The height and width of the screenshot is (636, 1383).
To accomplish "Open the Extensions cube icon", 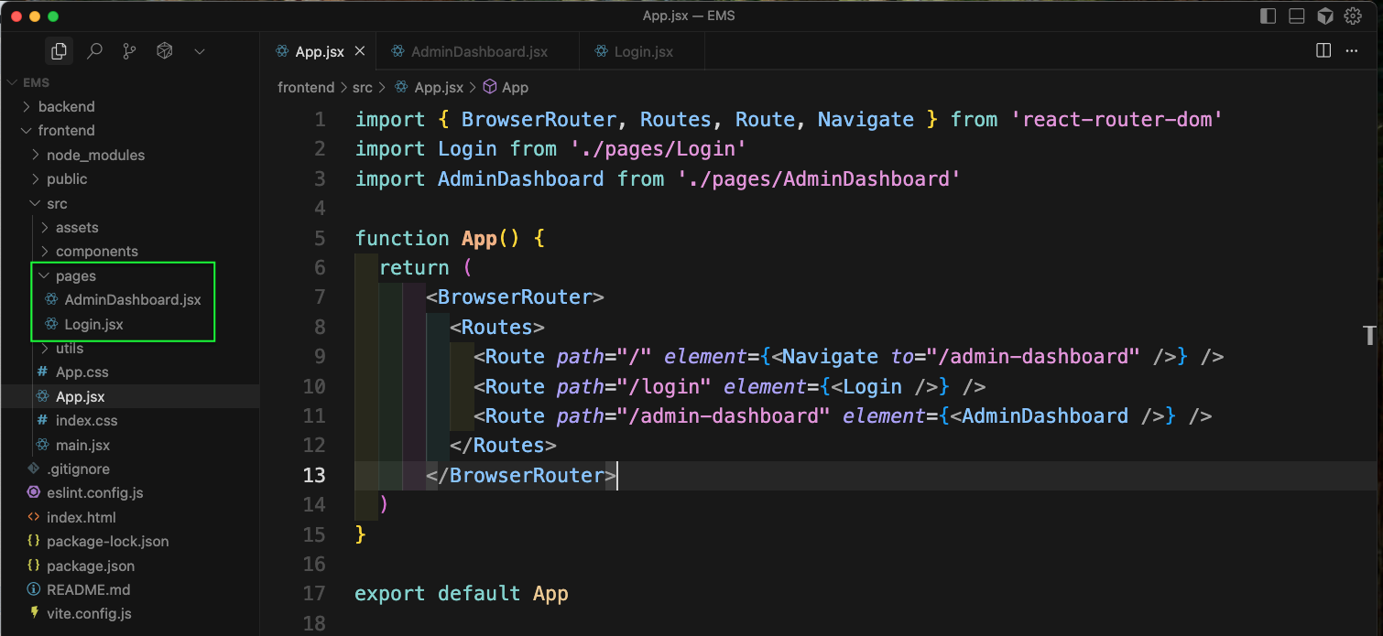I will point(165,51).
